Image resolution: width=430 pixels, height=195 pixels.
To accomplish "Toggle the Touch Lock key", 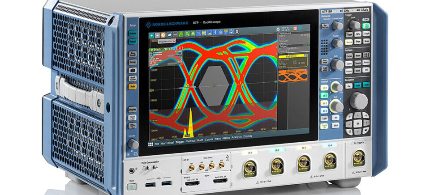I will click(133, 118).
